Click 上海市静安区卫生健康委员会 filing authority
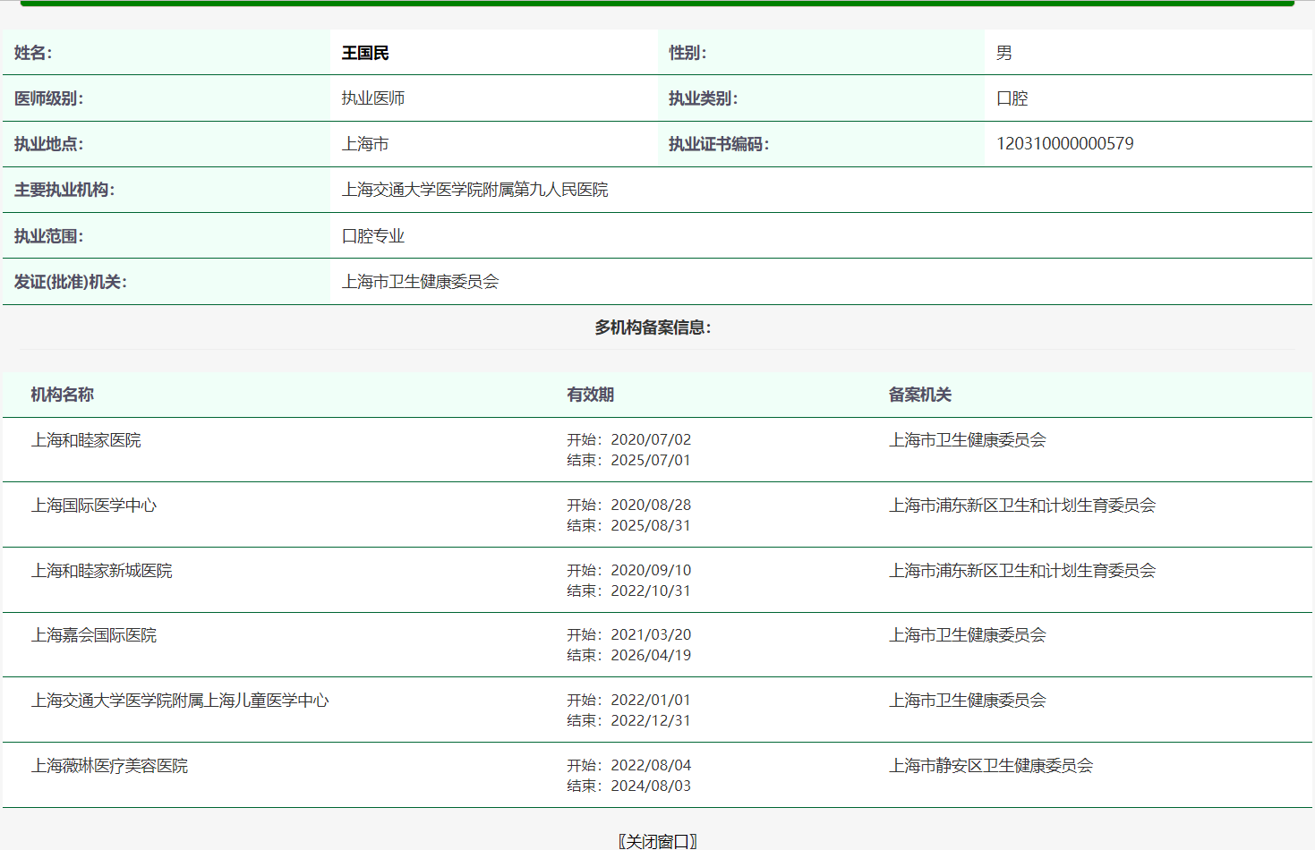Screen dimensions: 1315x850 (x=991, y=766)
